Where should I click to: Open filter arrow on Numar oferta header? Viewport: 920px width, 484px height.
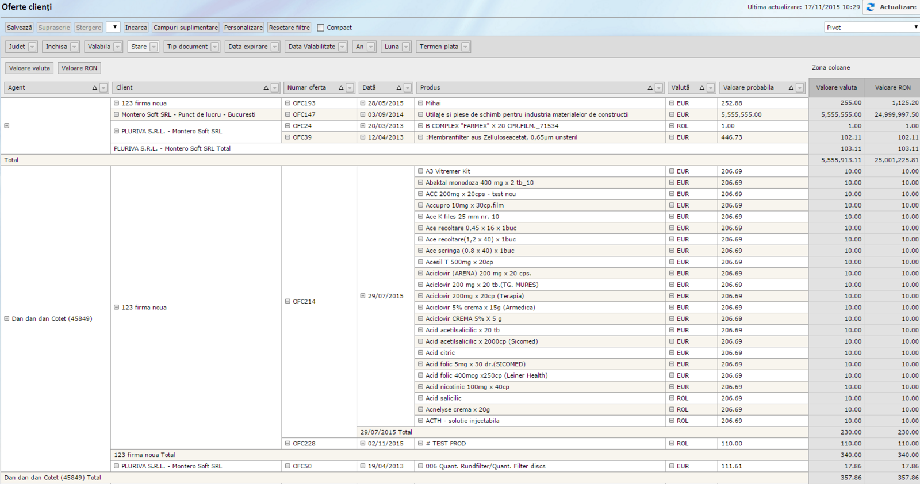coord(350,88)
